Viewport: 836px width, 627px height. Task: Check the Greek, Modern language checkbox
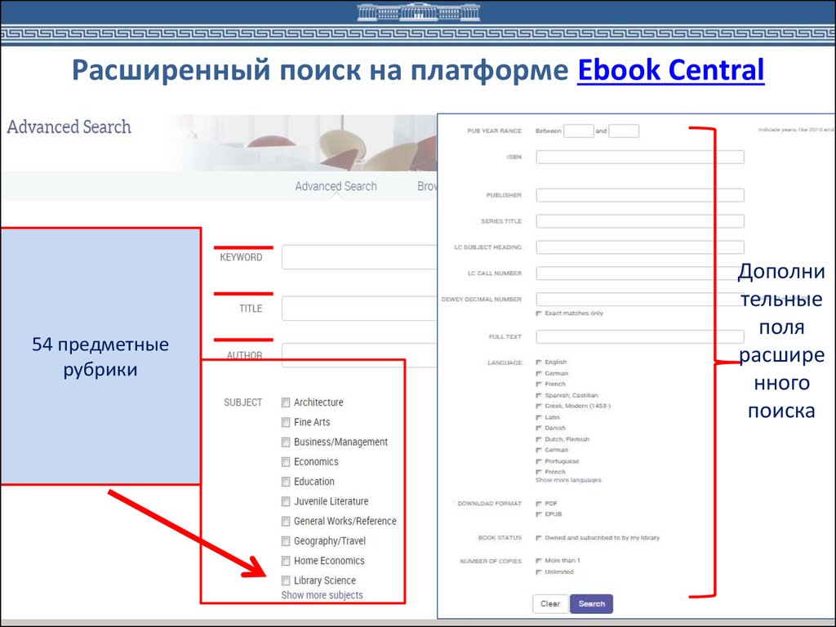pos(539,407)
